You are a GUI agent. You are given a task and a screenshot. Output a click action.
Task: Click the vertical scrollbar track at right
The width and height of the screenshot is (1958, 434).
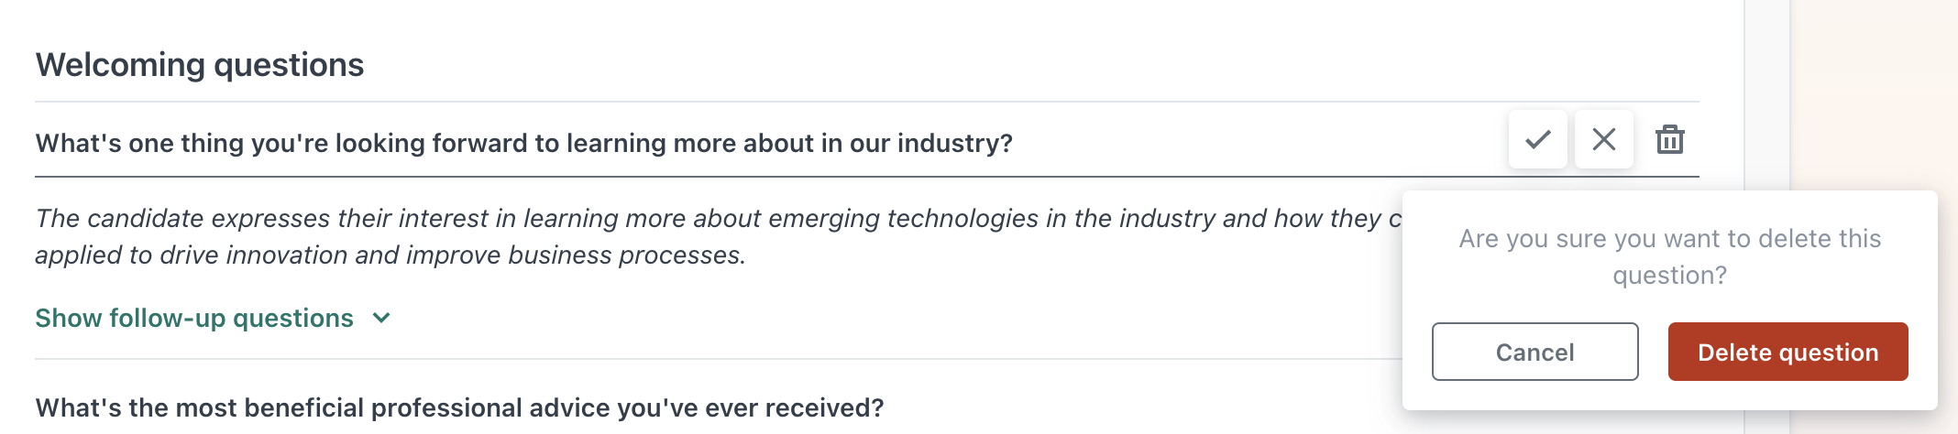pyautogui.click(x=1766, y=217)
